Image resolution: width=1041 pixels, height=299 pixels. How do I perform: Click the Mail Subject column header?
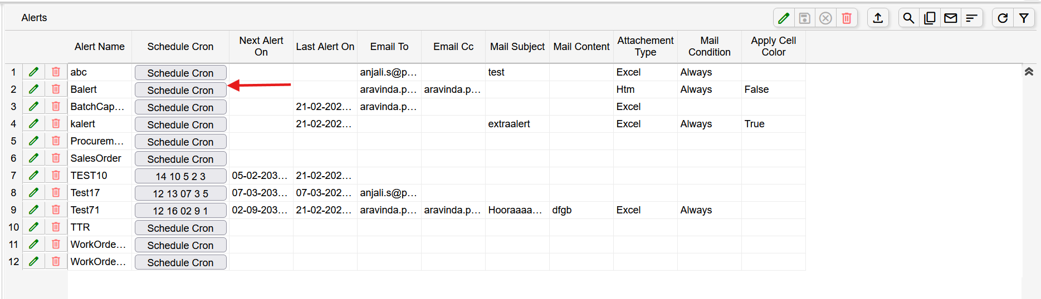pos(517,47)
